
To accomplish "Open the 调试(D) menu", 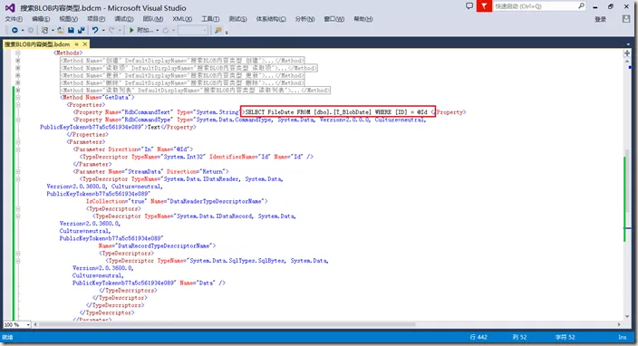I will tap(124, 19).
